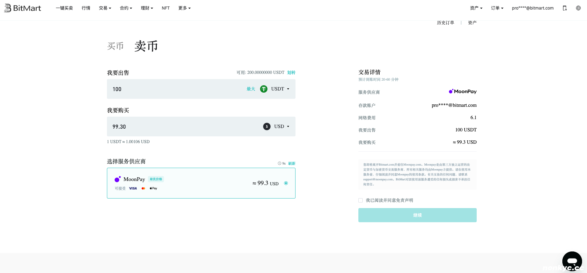Click the 刷新 refresh link
Screen dimensions: 587x273
pos(292,163)
